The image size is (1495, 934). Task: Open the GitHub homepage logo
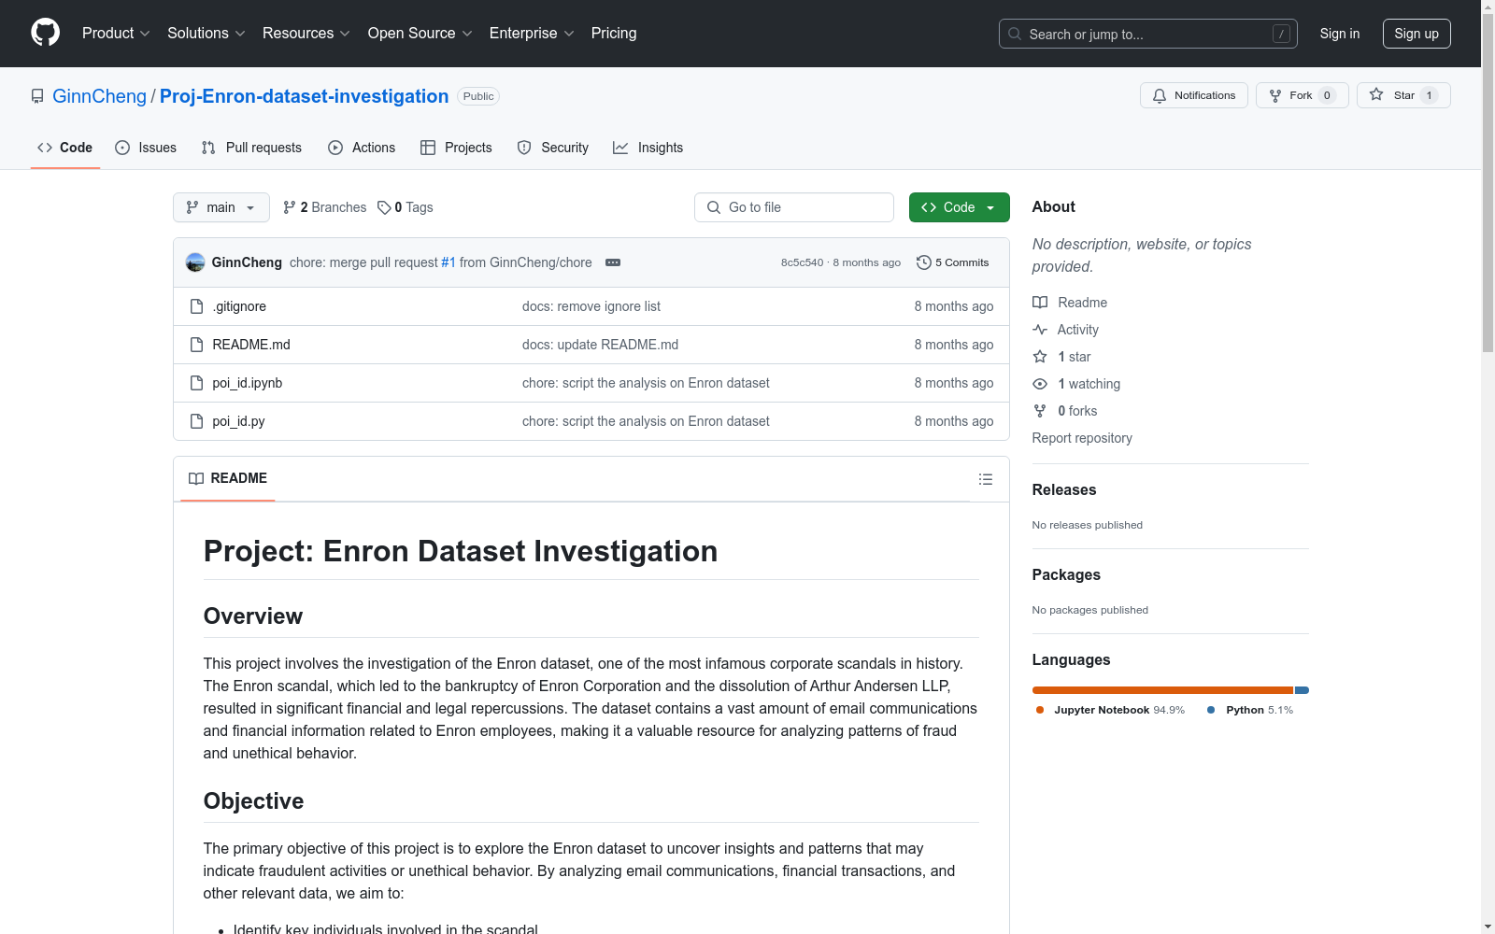[x=45, y=33]
